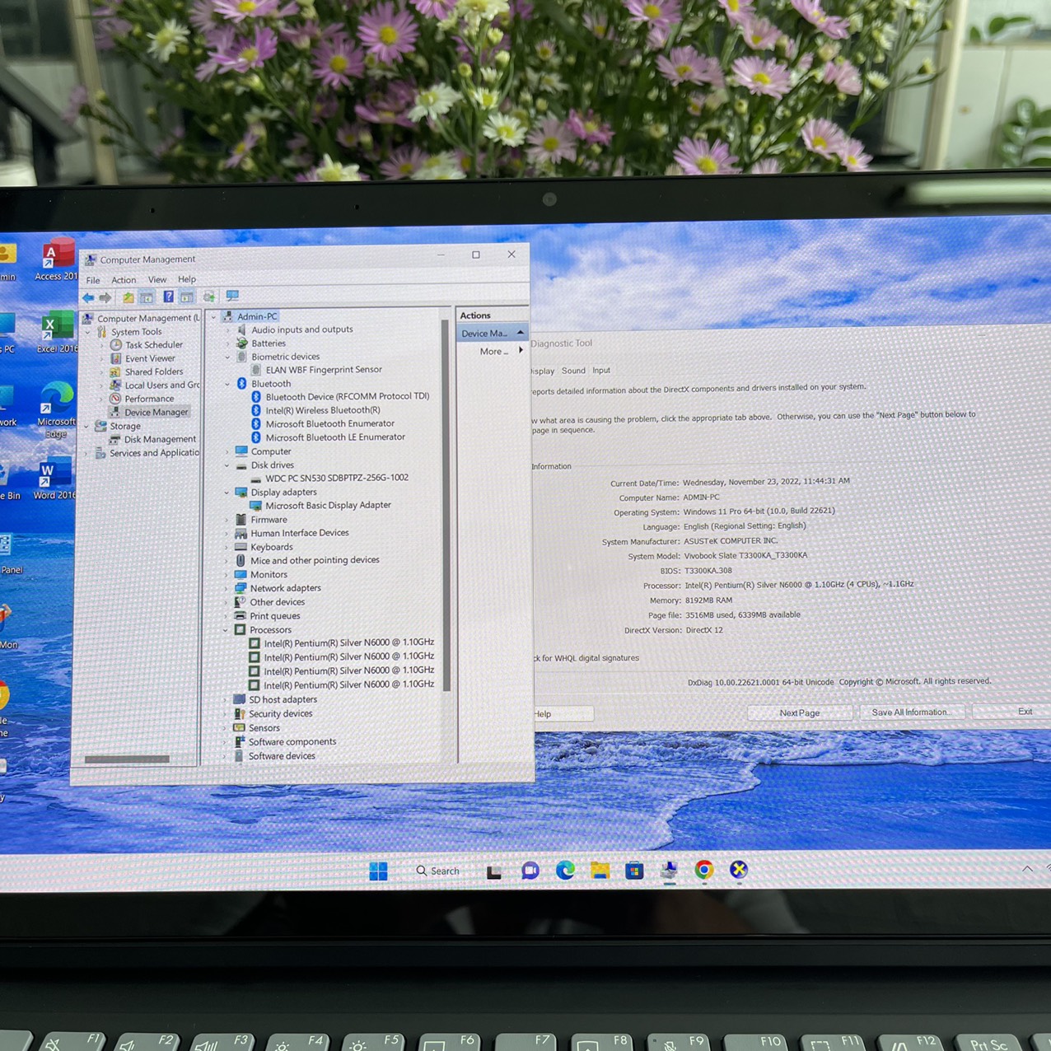1051x1051 pixels.
Task: Click the green arrow toolbar icon
Action: (x=209, y=297)
